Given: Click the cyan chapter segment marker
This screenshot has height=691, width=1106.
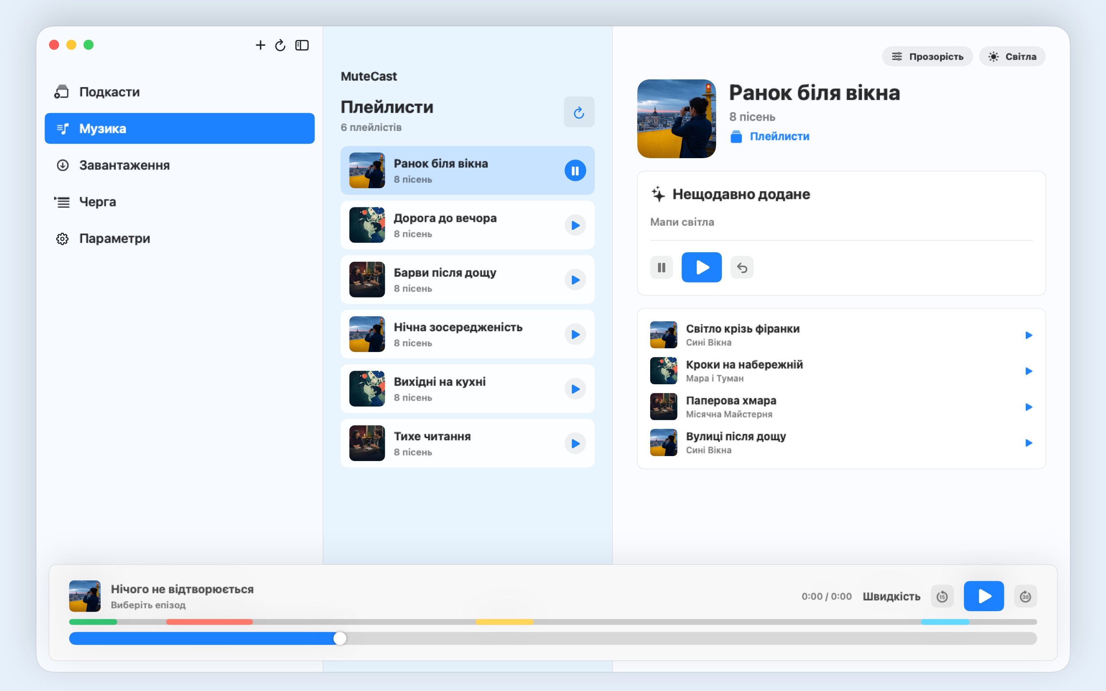Looking at the screenshot, I should 945,622.
